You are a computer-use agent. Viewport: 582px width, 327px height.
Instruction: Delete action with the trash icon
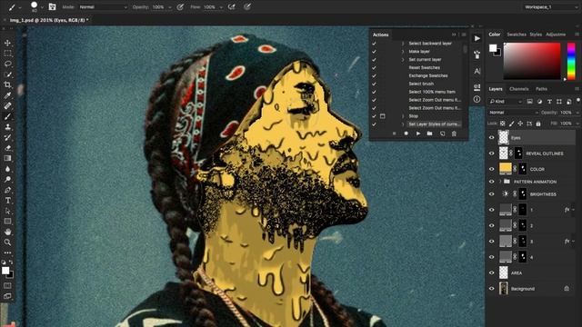[454, 134]
